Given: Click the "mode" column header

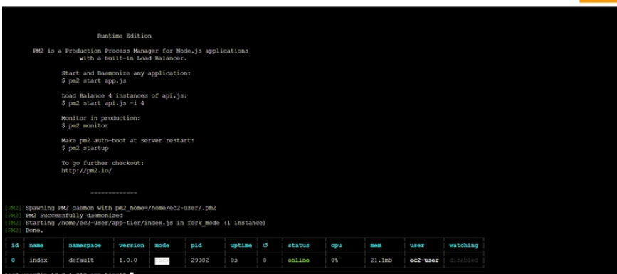Looking at the screenshot, I should coord(162,246).
